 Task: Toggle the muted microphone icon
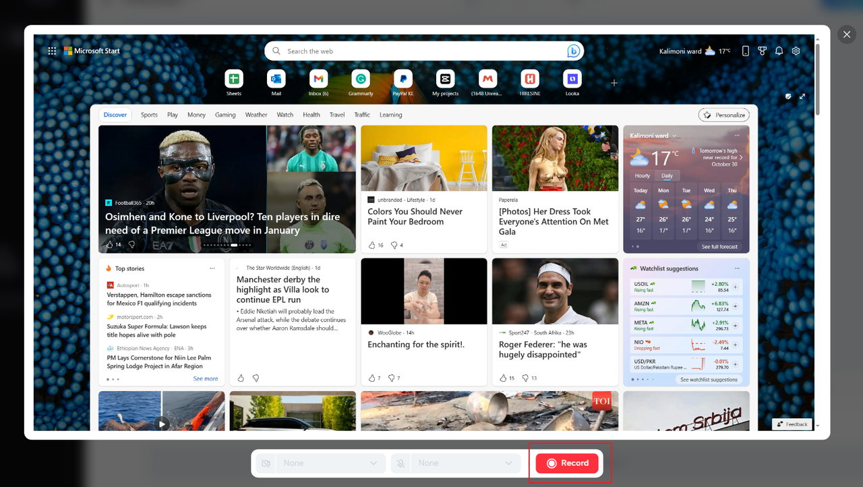[400, 463]
